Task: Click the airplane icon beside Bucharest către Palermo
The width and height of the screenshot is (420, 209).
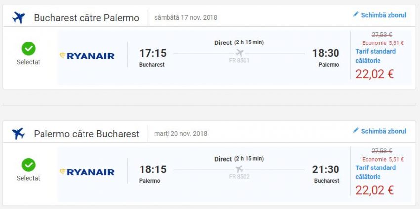Action: (19, 18)
